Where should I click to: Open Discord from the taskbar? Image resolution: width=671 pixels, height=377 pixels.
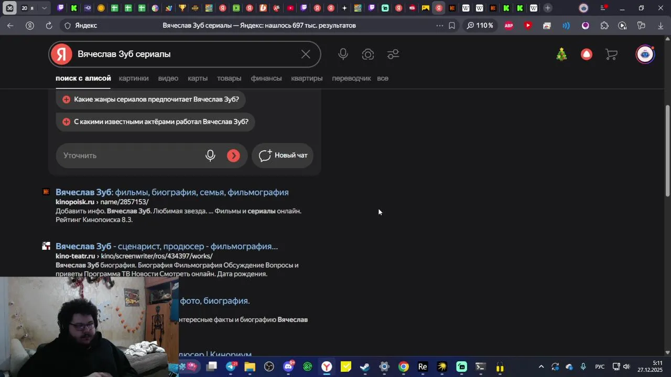click(x=288, y=367)
